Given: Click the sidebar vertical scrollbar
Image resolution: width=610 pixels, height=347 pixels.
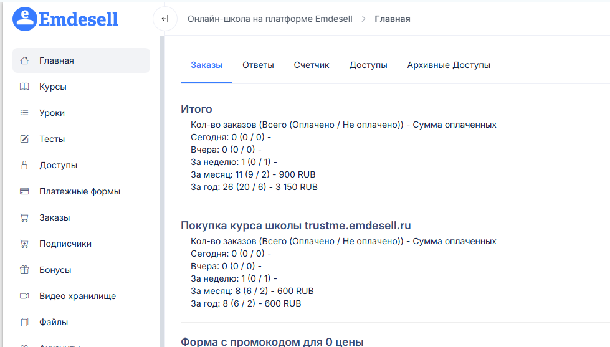Looking at the screenshot, I should 162,187.
